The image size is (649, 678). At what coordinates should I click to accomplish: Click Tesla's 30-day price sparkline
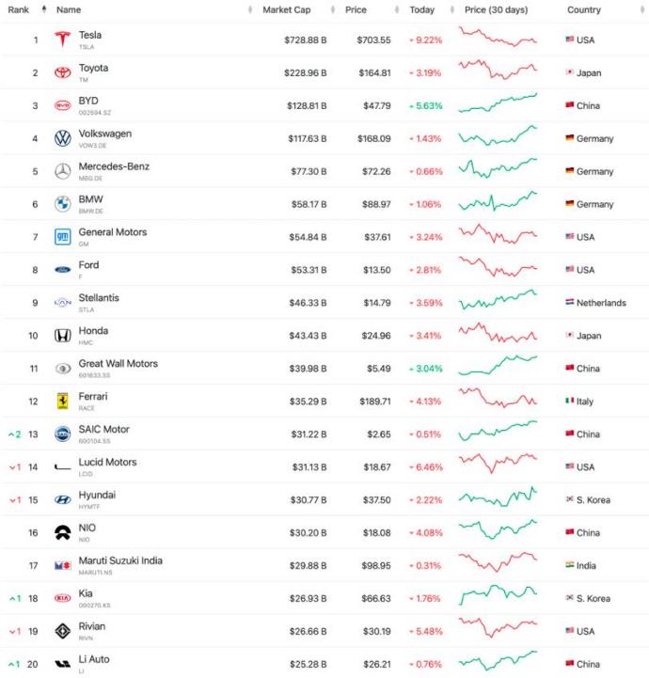pyautogui.click(x=498, y=39)
